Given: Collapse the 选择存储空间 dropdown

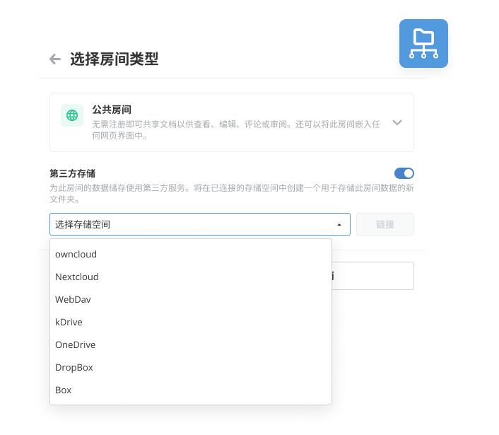Looking at the screenshot, I should point(200,224).
